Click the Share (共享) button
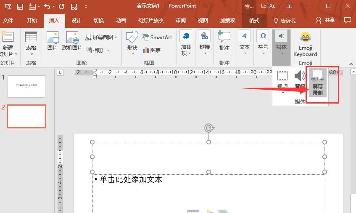This screenshot has width=356, height=213. click(325, 20)
